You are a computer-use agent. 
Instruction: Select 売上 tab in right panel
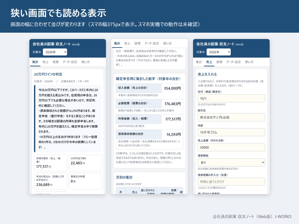tap(209, 62)
